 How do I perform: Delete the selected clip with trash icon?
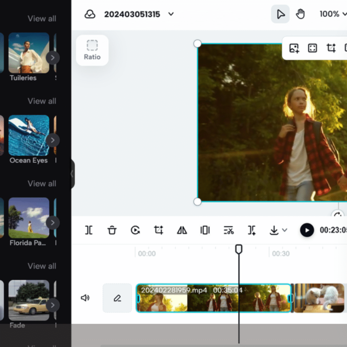tap(112, 230)
